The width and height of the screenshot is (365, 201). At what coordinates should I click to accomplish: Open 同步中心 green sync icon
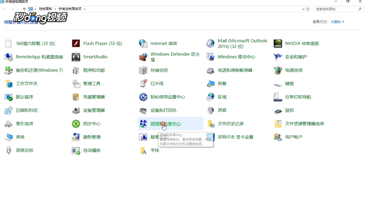(x=76, y=124)
